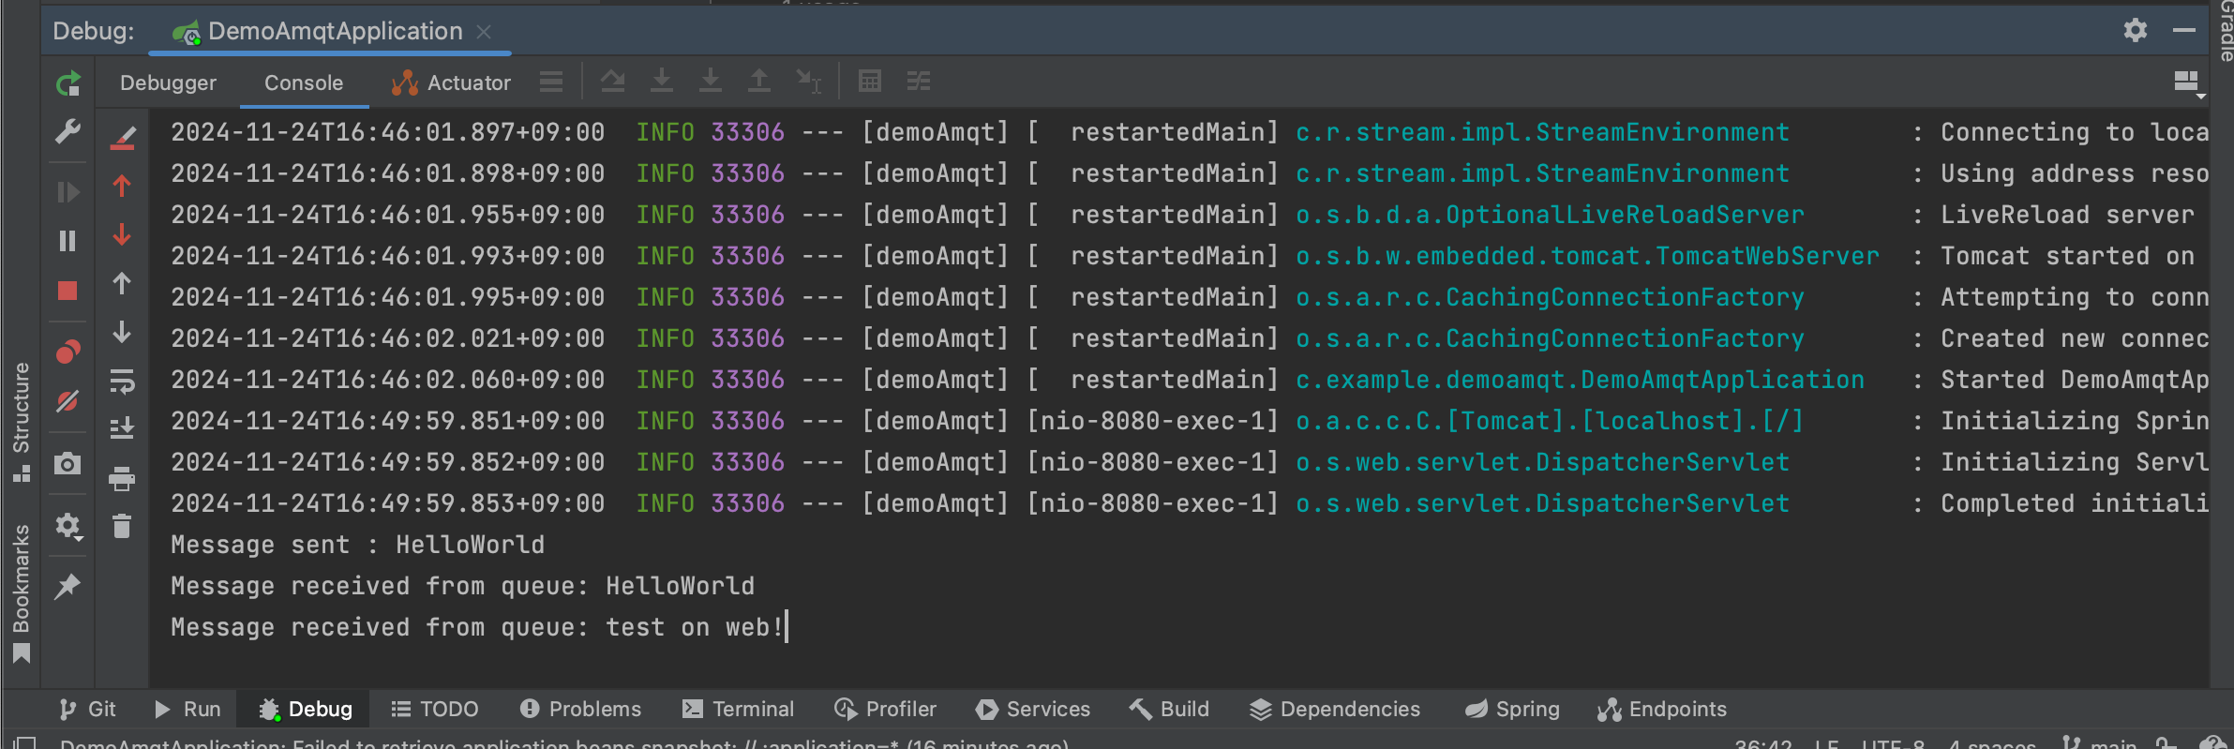Go up the stack trace with the white up arrow
The image size is (2234, 749).
tap(122, 283)
